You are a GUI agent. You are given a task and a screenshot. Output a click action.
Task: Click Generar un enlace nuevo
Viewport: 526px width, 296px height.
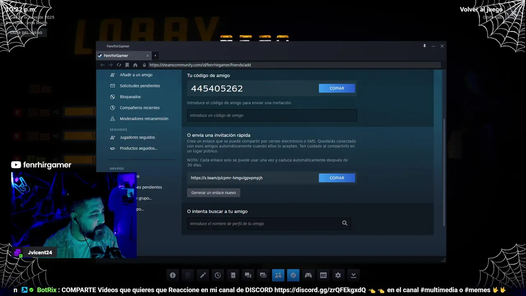[x=214, y=192]
